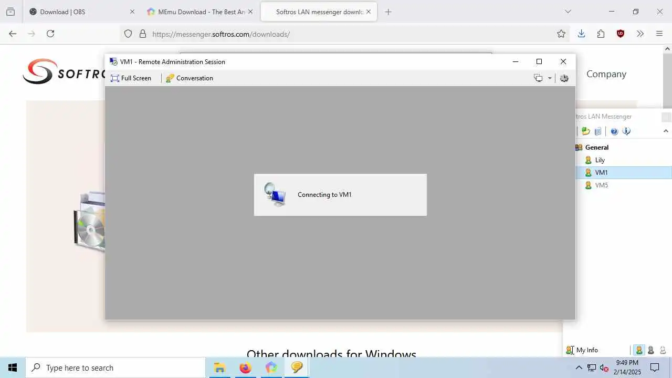Open the Windows Start menu
Screen dimensions: 672x378
coord(13,367)
